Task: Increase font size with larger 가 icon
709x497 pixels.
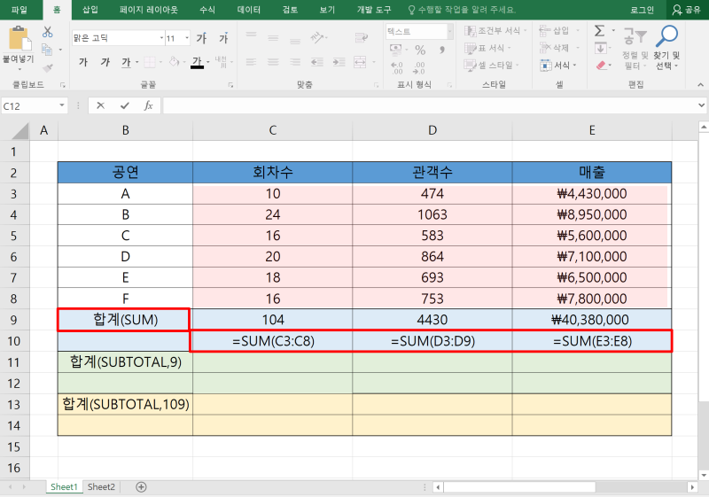Action: click(202, 38)
